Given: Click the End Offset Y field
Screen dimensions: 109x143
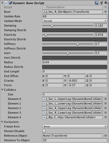Looking at the screenshot, I should (x=76, y=76).
